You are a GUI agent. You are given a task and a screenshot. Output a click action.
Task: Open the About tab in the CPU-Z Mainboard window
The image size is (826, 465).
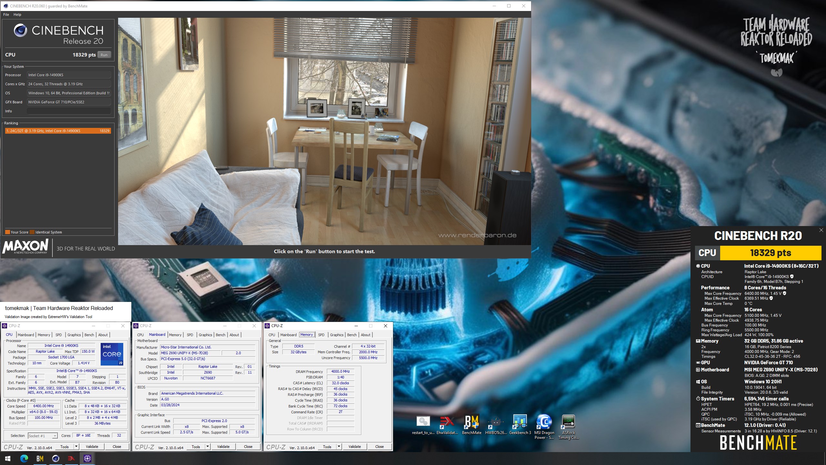234,335
